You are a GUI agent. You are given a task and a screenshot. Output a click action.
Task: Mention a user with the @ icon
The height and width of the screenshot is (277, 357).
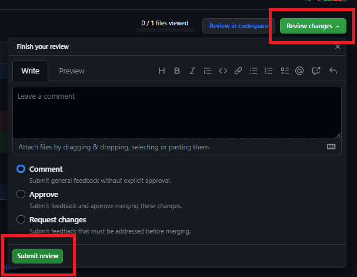coord(299,71)
